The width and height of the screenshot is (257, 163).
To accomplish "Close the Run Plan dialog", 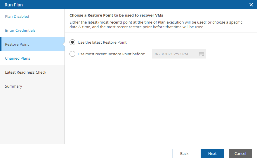I will pyautogui.click(x=251, y=5).
